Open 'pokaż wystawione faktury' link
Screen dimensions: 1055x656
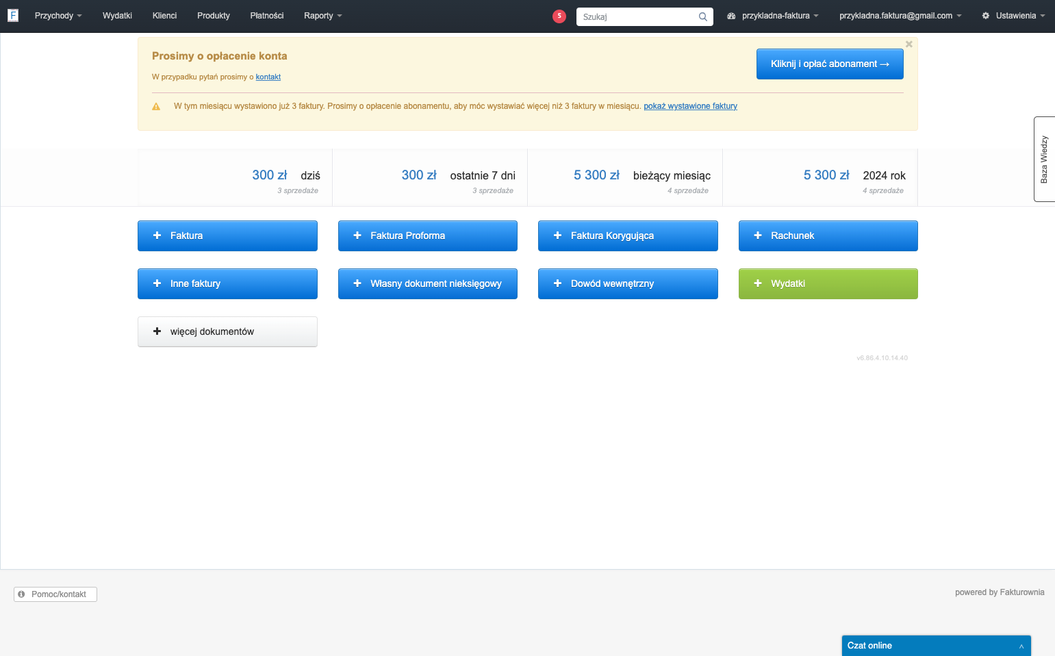[x=690, y=106]
